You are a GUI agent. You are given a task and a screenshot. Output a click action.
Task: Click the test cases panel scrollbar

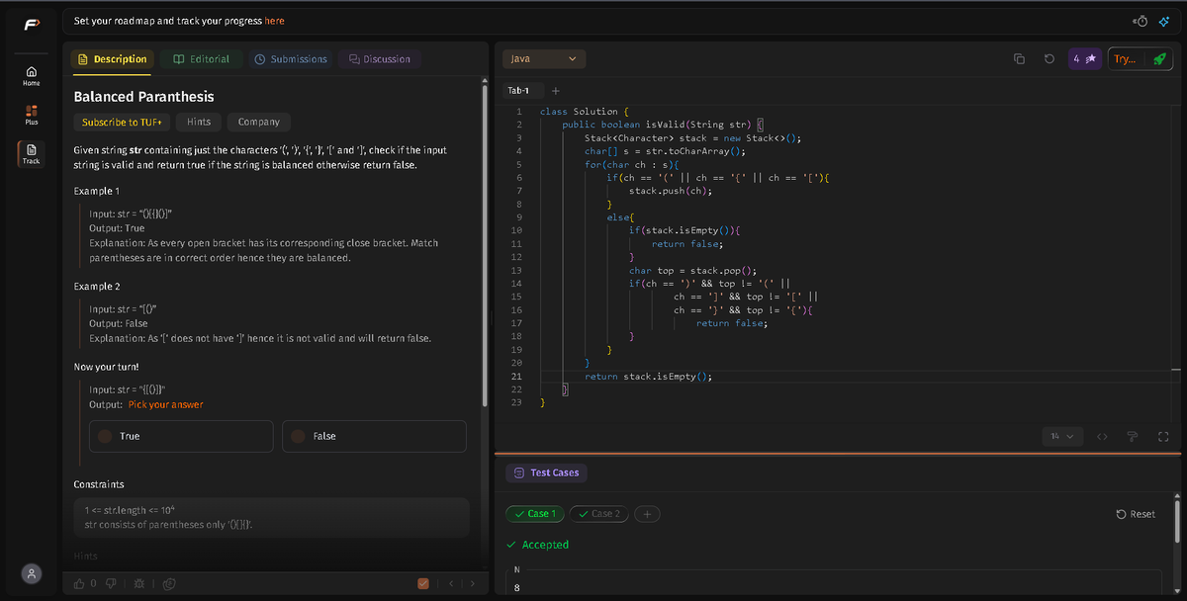(1177, 521)
